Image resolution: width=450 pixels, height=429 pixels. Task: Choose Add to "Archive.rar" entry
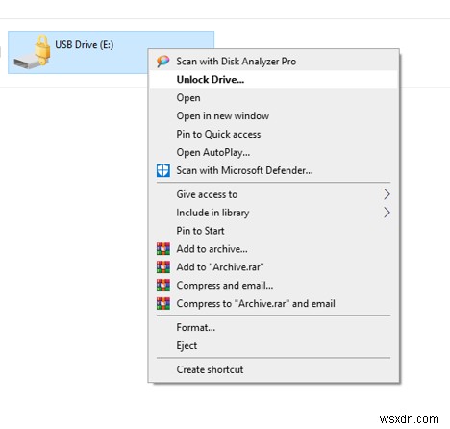(x=274, y=267)
